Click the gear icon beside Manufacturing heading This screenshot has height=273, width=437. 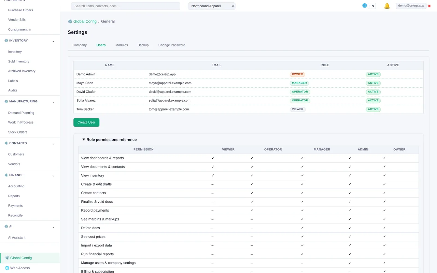click(x=6, y=101)
